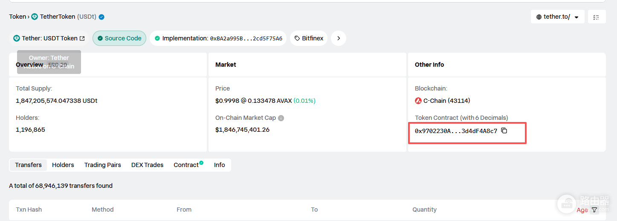The image size is (617, 221).
Task: Open the Source Code badge
Action: (x=119, y=38)
